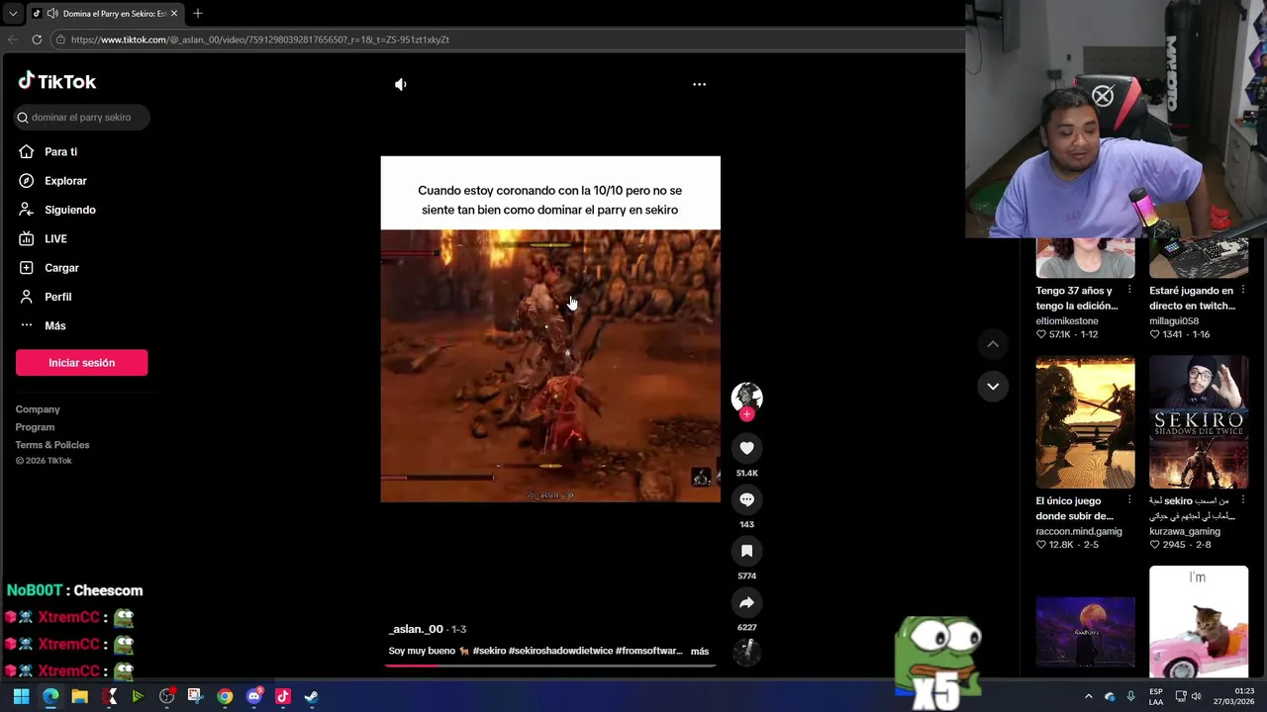This screenshot has height=712, width=1267.
Task: Select the 'Domina el Parry en Sekiro' tab
Action: click(105, 14)
